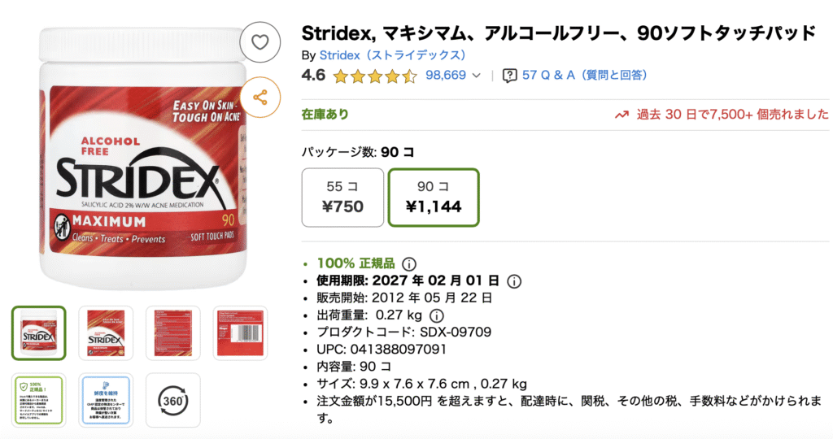This screenshot has width=833, height=439.
Task: Click the Q&A speech bubble icon
Action: pos(510,76)
